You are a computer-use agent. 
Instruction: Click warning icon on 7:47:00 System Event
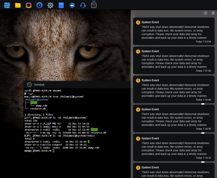coord(138,52)
